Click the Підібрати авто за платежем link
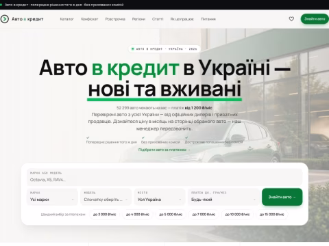The width and height of the screenshot is (329, 246). tap(164, 150)
